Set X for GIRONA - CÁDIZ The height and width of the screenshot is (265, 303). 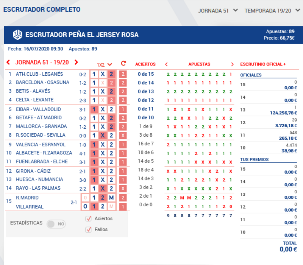(103, 171)
